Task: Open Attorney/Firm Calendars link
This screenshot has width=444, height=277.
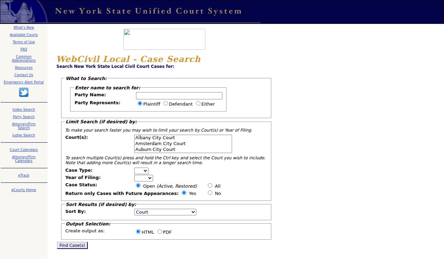Action: click(x=24, y=159)
